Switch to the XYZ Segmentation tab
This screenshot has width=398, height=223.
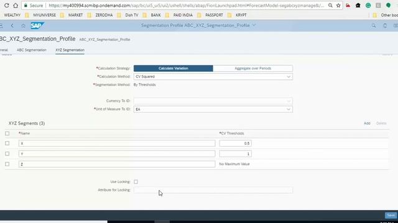[70, 50]
